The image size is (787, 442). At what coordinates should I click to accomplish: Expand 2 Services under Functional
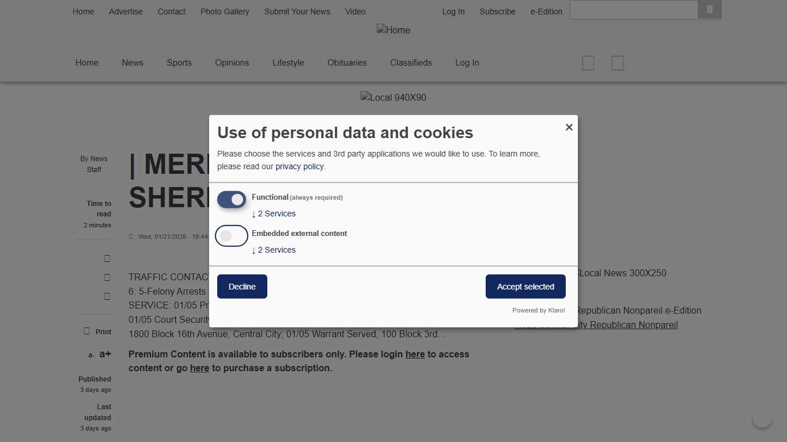274,214
